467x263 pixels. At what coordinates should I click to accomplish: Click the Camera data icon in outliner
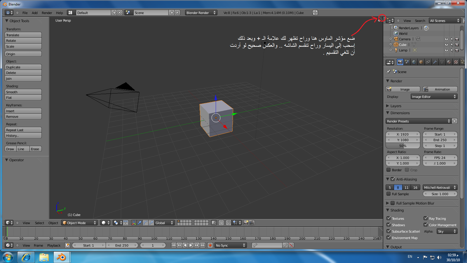[418, 39]
